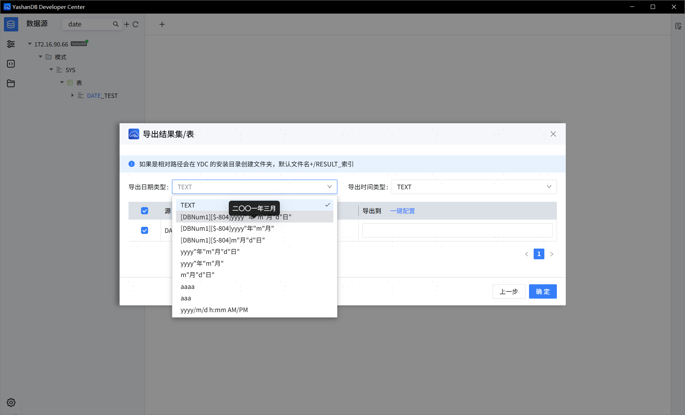Screen dimensions: 685x415
Task: Open a new tab with the plus button
Action: pyautogui.click(x=162, y=24)
